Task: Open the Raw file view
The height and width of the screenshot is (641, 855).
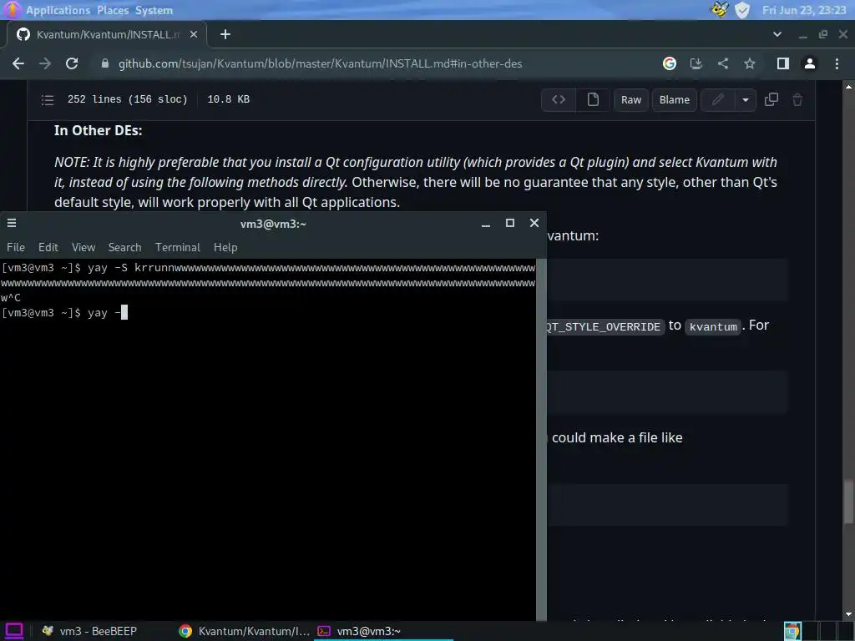Action: pos(631,100)
